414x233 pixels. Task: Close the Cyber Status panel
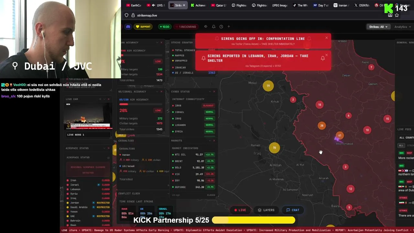(214, 92)
